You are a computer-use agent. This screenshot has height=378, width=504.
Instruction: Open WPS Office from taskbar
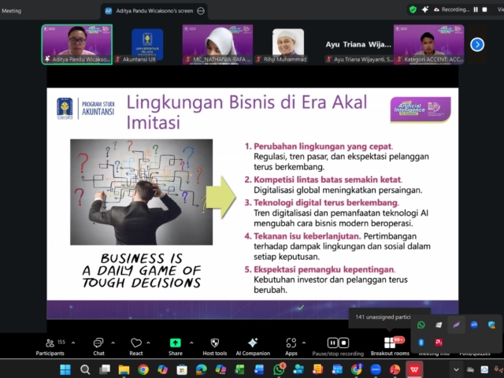pyautogui.click(x=414, y=369)
